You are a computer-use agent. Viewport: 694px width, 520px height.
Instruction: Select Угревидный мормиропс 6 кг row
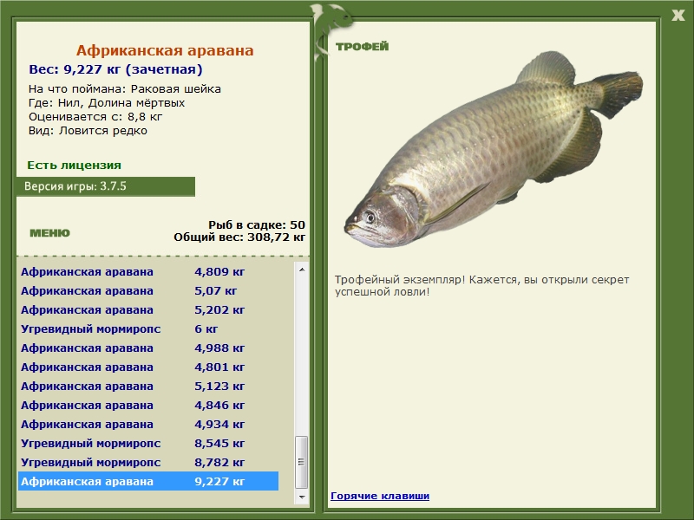148,328
